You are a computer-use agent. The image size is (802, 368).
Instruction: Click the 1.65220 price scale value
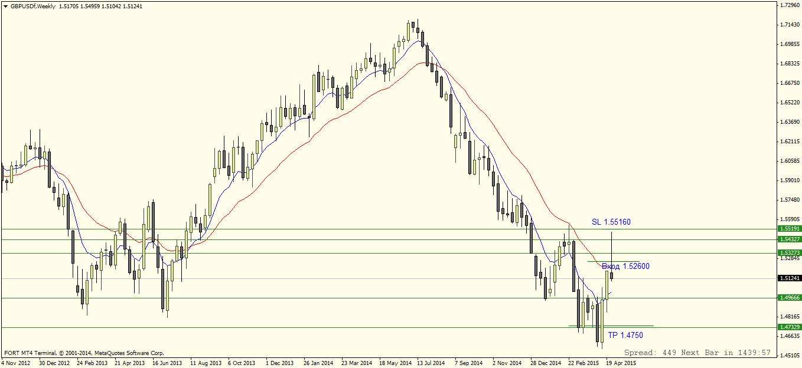[790, 103]
